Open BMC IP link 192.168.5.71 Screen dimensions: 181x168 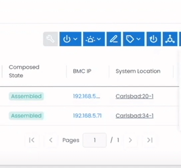[87, 115]
